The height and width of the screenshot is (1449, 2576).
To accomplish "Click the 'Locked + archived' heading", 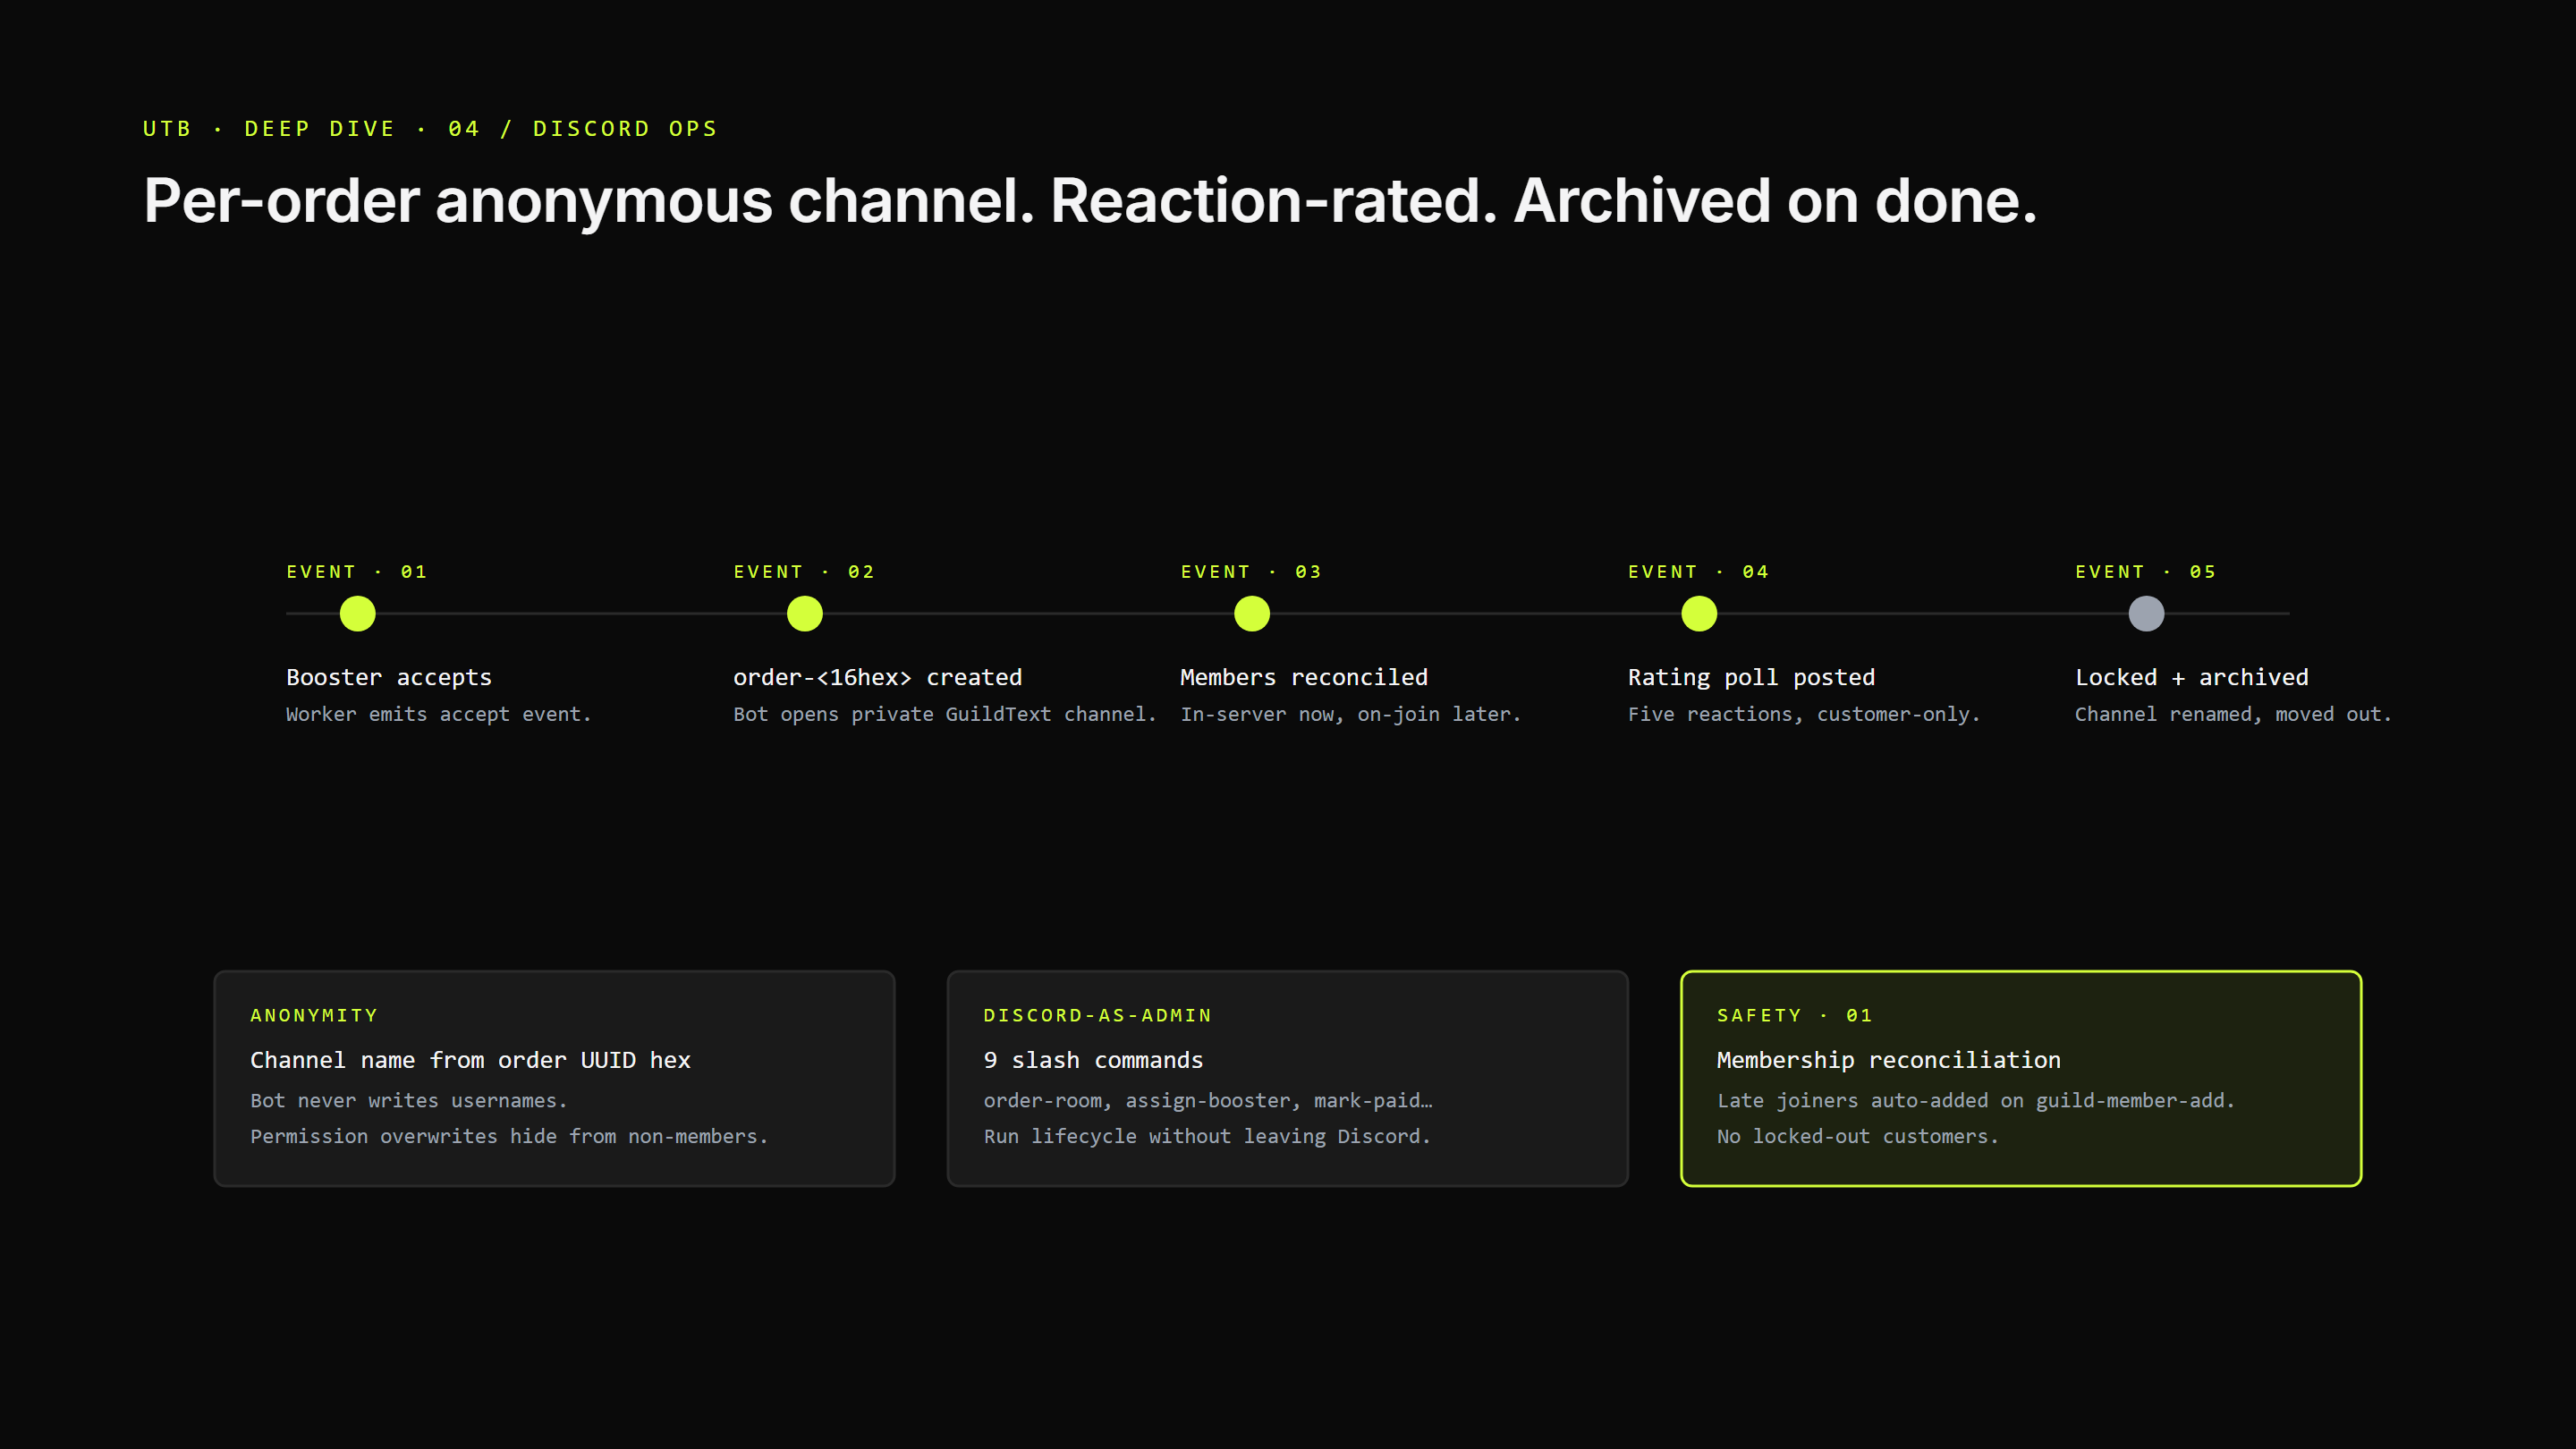I will pyautogui.click(x=2191, y=677).
